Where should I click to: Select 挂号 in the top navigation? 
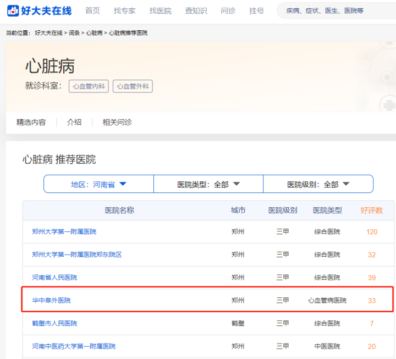[256, 10]
